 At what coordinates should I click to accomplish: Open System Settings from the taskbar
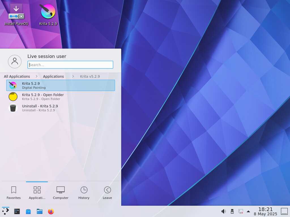click(x=17, y=211)
